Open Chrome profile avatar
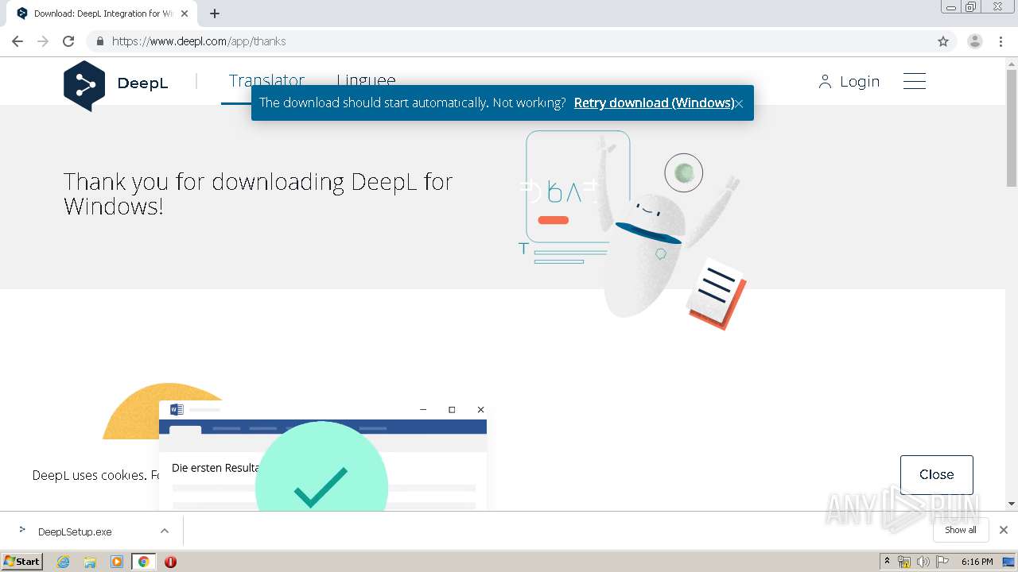1018x572 pixels. pyautogui.click(x=975, y=41)
